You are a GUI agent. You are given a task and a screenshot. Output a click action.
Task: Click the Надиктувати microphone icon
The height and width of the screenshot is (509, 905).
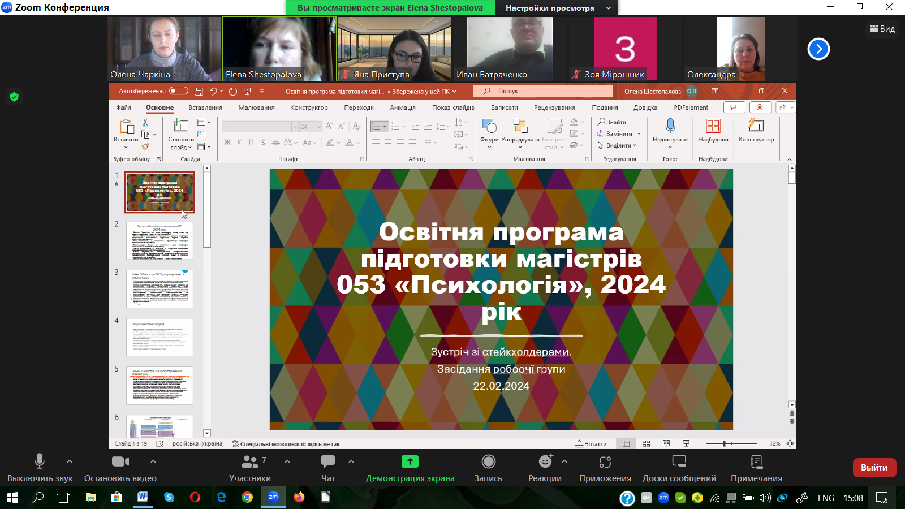(670, 126)
